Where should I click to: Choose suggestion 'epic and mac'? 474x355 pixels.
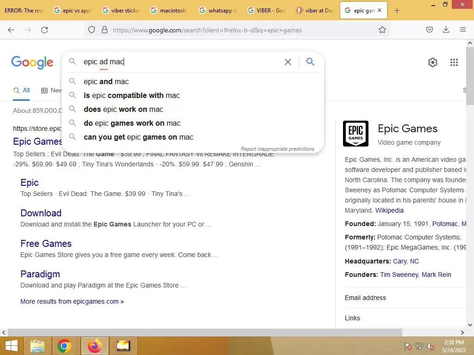pyautogui.click(x=193, y=81)
